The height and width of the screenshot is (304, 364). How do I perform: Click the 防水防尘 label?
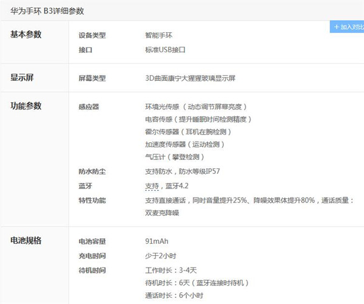92,171
